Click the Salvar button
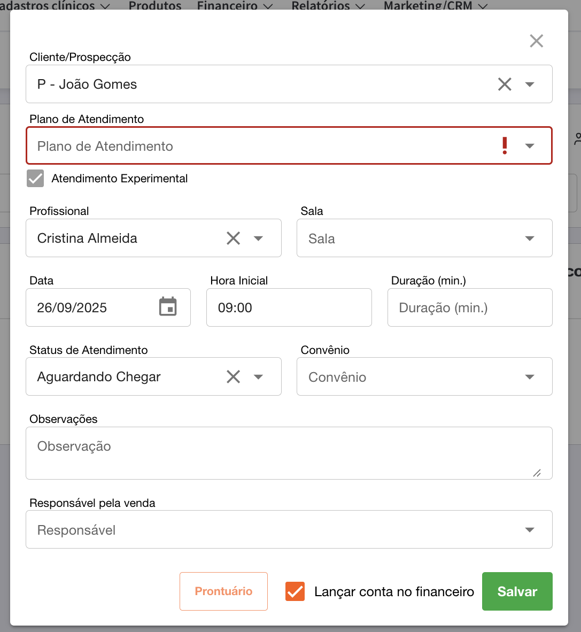The height and width of the screenshot is (632, 581). pyautogui.click(x=517, y=591)
